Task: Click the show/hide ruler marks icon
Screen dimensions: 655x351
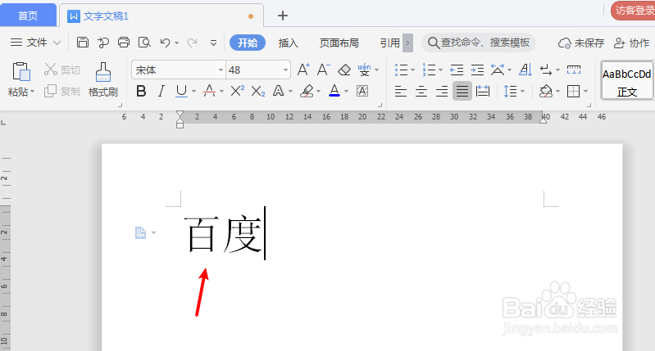Action: pos(574,70)
